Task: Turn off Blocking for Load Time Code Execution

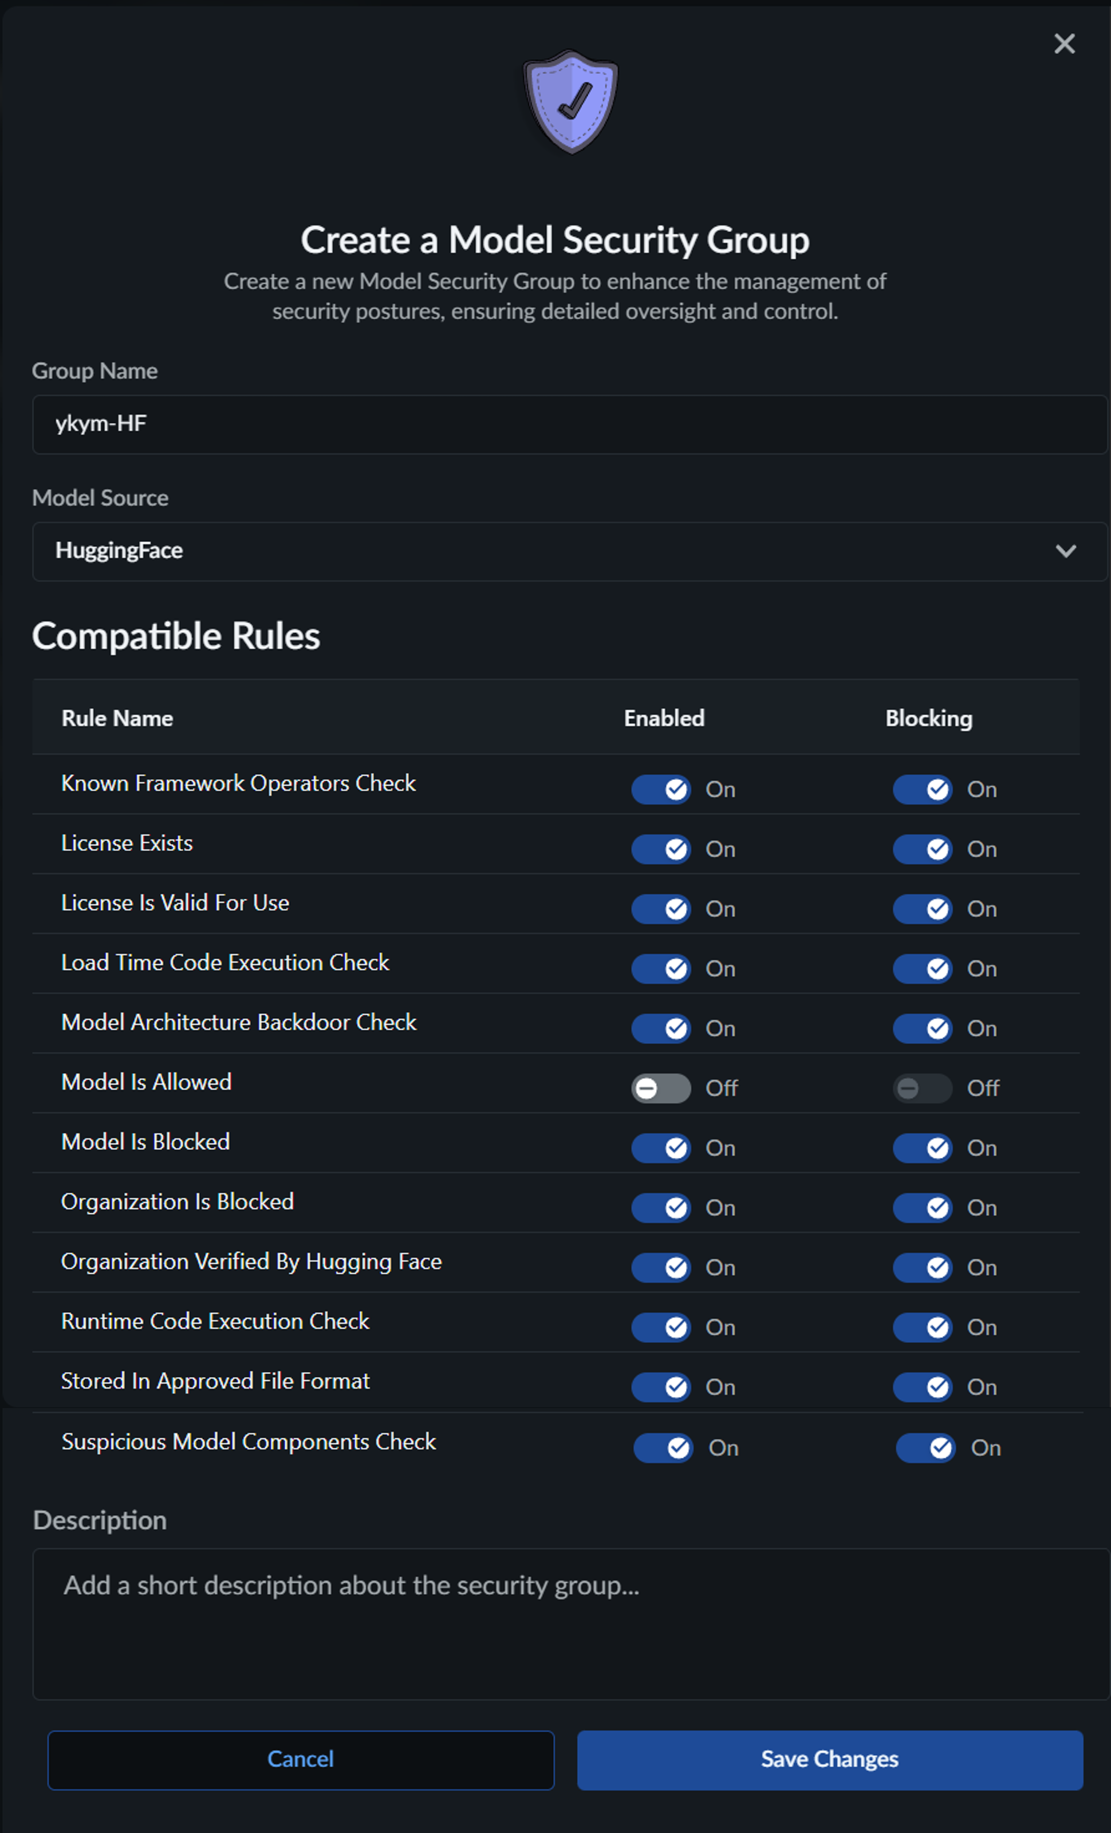Action: (x=922, y=968)
